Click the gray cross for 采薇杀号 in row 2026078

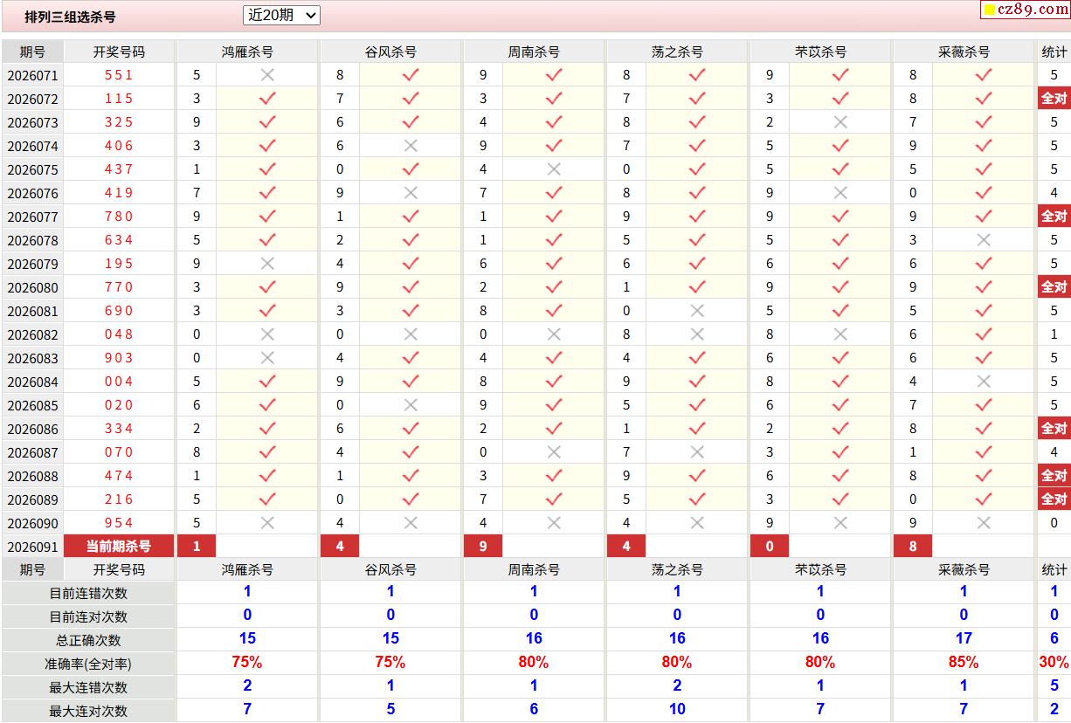point(984,240)
